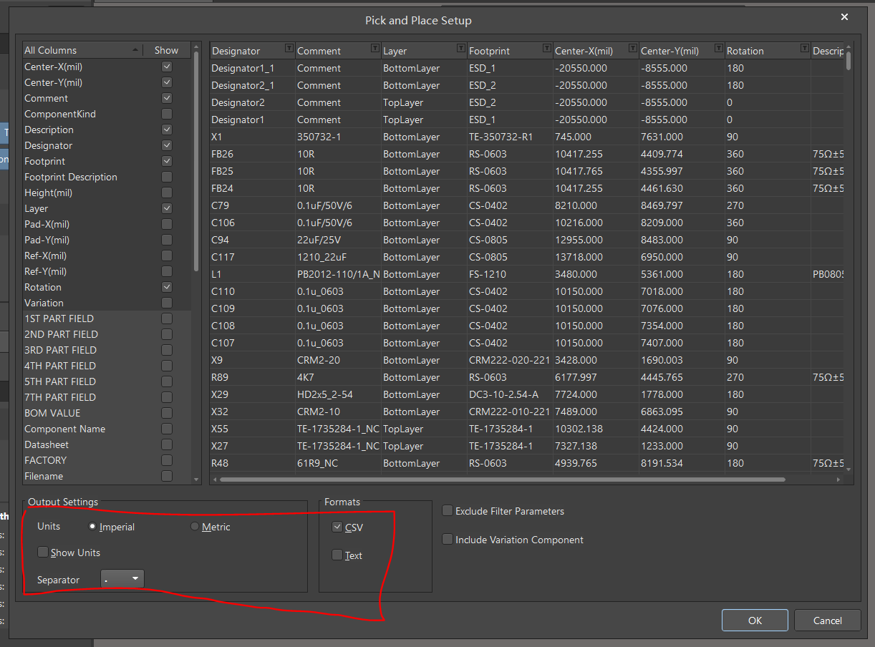875x647 pixels.
Task: Click the OK button
Action: (755, 621)
